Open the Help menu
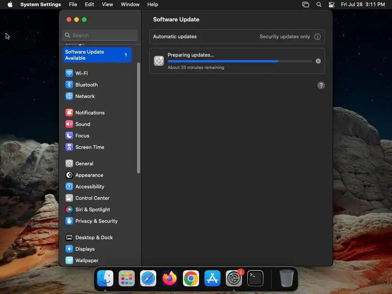The width and height of the screenshot is (392, 294). click(x=152, y=5)
